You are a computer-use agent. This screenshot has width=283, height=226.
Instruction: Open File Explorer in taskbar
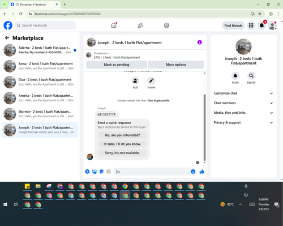pos(38,186)
